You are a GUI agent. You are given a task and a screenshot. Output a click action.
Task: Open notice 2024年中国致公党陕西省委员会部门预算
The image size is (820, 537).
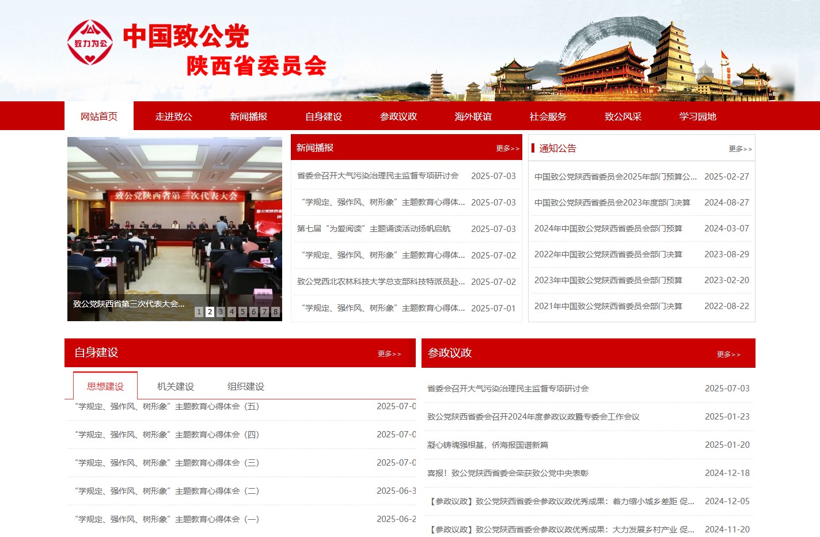[608, 228]
